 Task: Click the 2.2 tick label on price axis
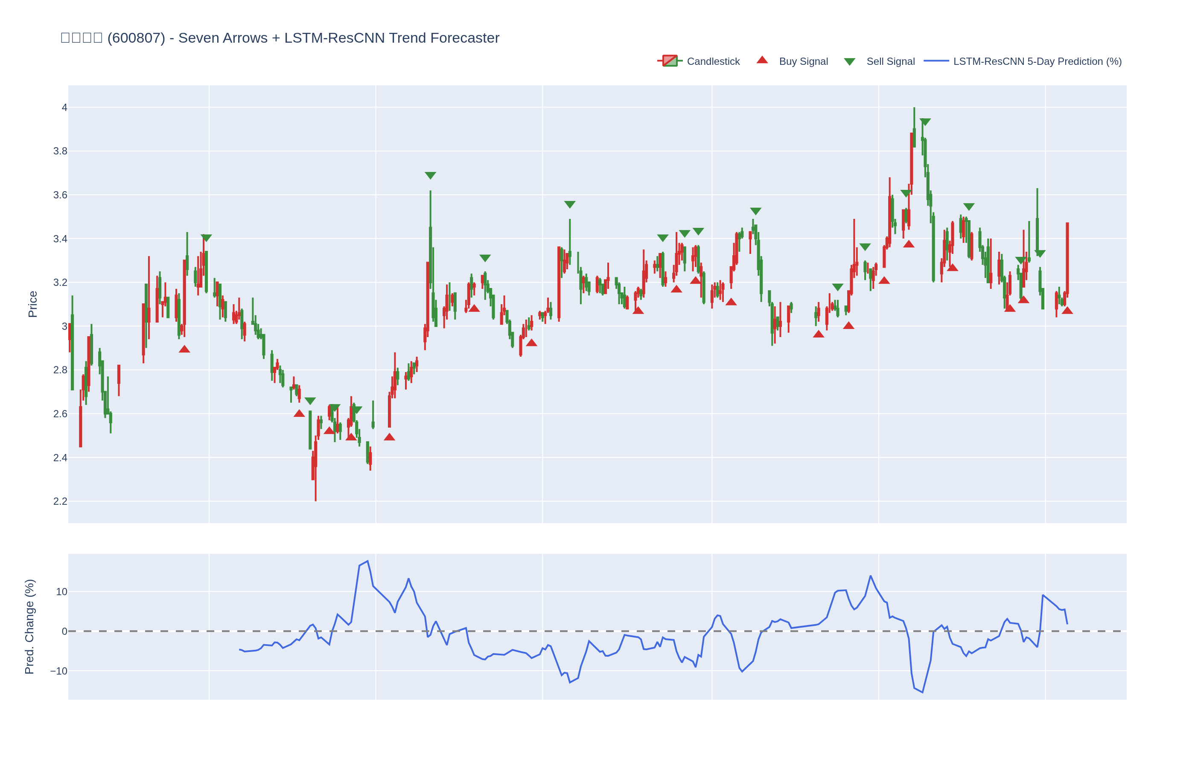pos(60,501)
